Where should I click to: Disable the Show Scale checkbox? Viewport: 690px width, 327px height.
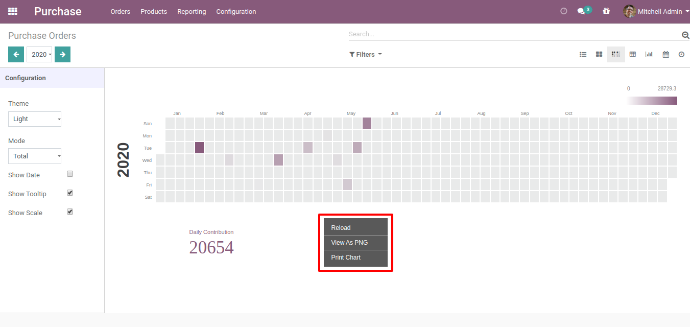70,212
